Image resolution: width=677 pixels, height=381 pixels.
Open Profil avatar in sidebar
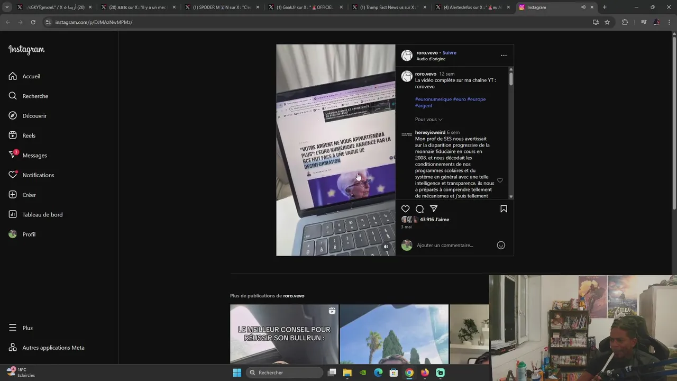point(13,234)
